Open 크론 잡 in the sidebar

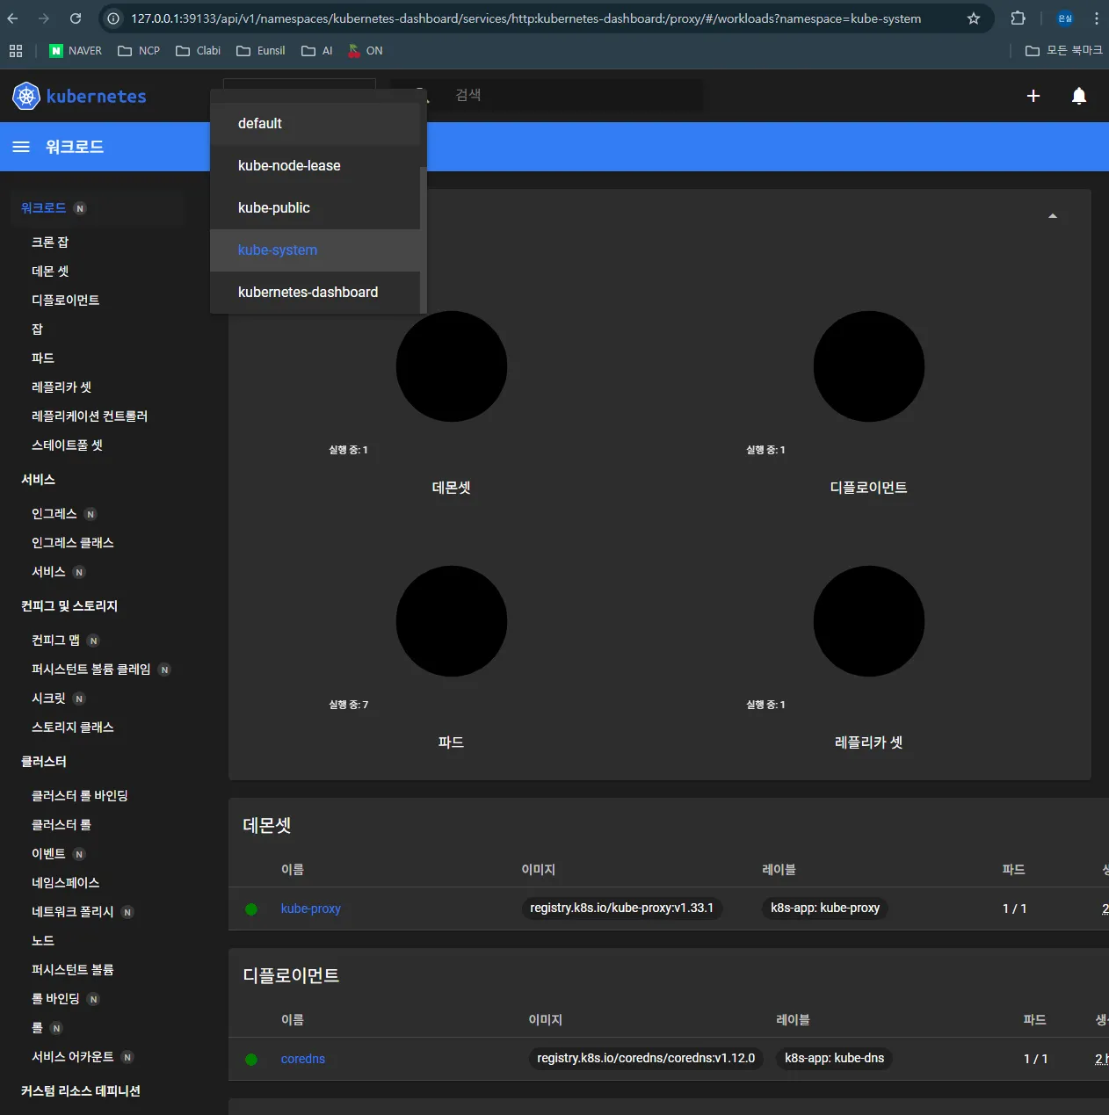point(50,243)
